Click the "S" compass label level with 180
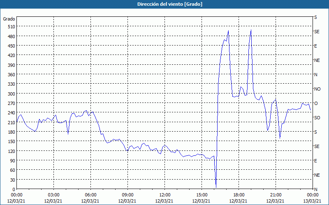Image resolution: width=329 pixels, height=205 pixels. point(315,132)
